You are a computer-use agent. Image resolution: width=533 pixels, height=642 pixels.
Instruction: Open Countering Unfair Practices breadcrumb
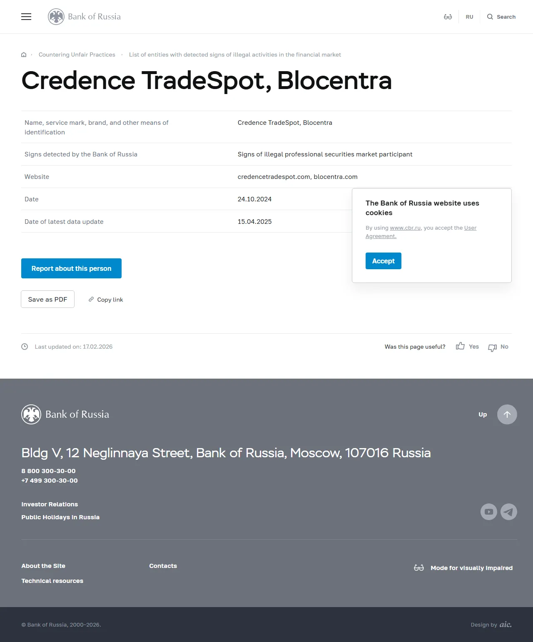[x=77, y=55]
